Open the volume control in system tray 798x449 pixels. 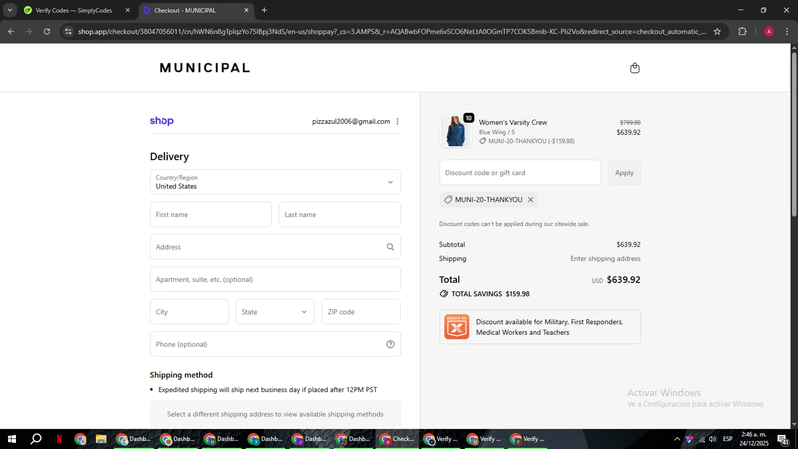tap(713, 439)
